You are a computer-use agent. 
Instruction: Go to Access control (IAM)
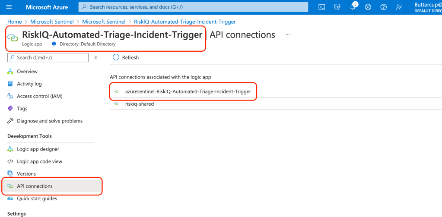point(40,96)
